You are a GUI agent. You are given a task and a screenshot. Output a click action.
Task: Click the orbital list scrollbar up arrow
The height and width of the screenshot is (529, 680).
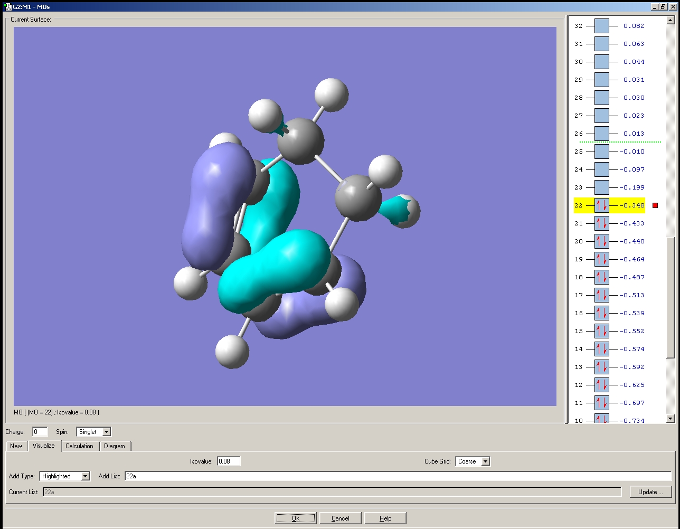click(x=670, y=21)
